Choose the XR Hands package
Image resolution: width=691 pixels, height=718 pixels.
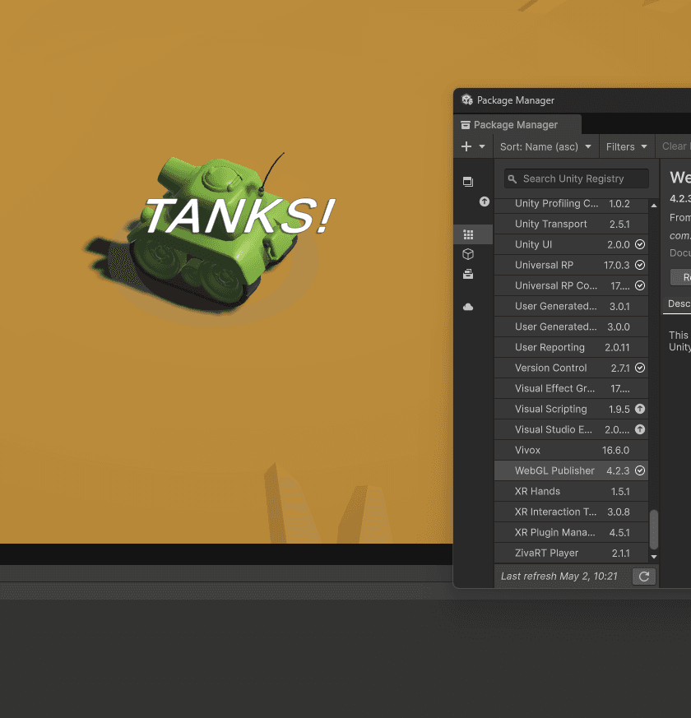[x=537, y=491]
